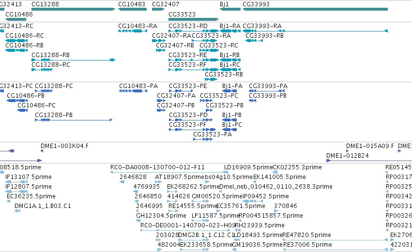Image resolution: width=412 pixels, height=252 pixels.
Task: Select protein label CG13288-PB
Action: [x=54, y=115]
